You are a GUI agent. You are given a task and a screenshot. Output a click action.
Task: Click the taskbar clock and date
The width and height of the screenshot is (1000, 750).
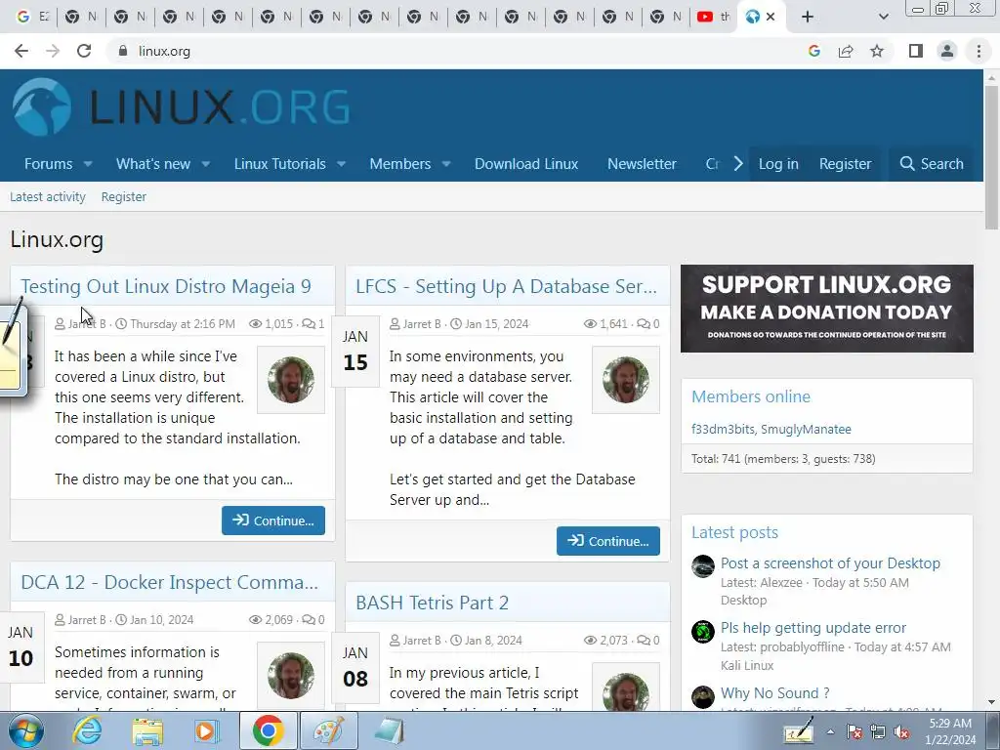[950, 731]
